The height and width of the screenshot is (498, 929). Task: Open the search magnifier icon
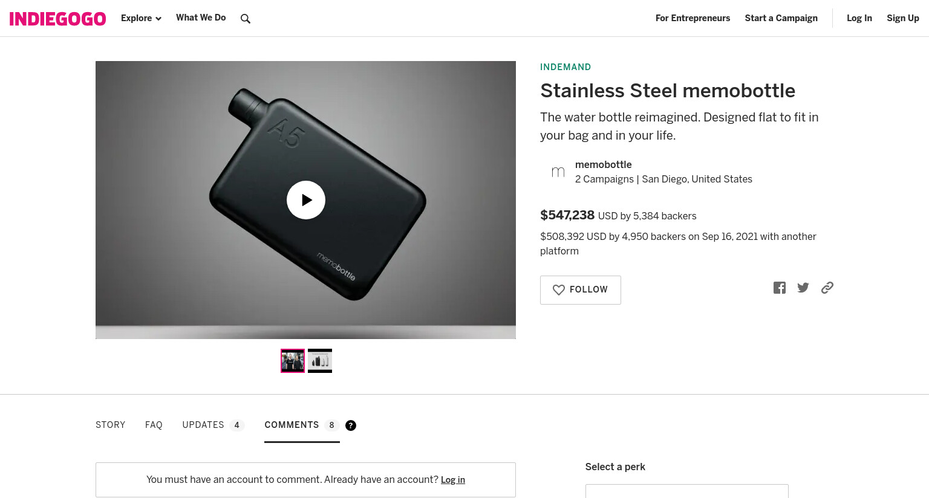click(245, 19)
